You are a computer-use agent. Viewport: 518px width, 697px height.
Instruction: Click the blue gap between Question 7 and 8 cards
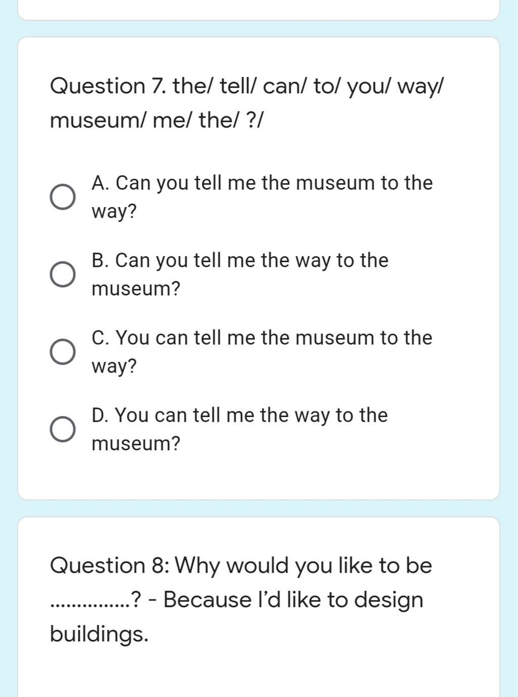click(x=258, y=508)
